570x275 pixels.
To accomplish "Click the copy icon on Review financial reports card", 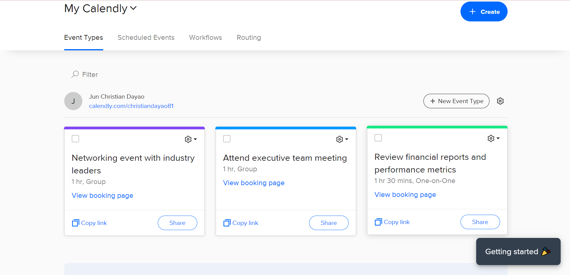I will tap(378, 222).
